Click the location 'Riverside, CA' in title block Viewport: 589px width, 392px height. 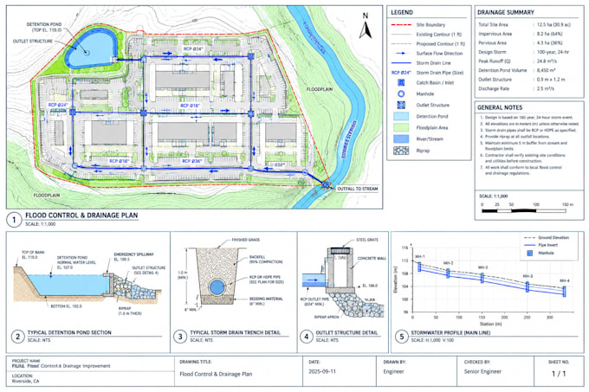point(27,381)
